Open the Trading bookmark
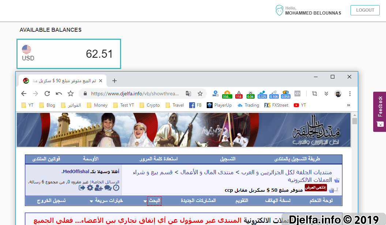Viewport: 386px width, 225px height. (x=248, y=105)
